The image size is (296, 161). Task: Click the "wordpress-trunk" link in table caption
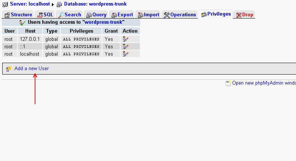[x=105, y=22]
